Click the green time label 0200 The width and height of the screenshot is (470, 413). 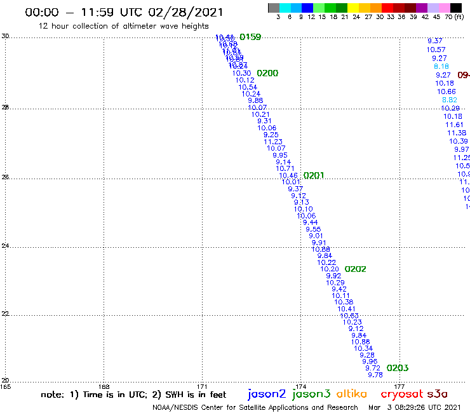[x=267, y=73]
